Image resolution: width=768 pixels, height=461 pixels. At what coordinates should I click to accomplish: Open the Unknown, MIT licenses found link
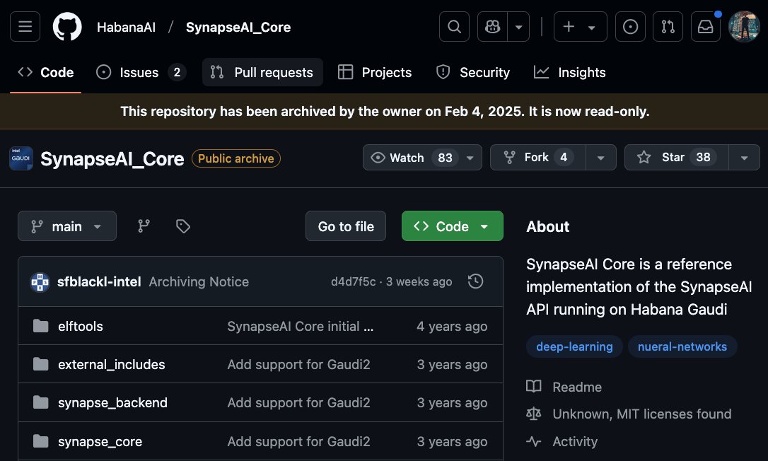tap(641, 414)
